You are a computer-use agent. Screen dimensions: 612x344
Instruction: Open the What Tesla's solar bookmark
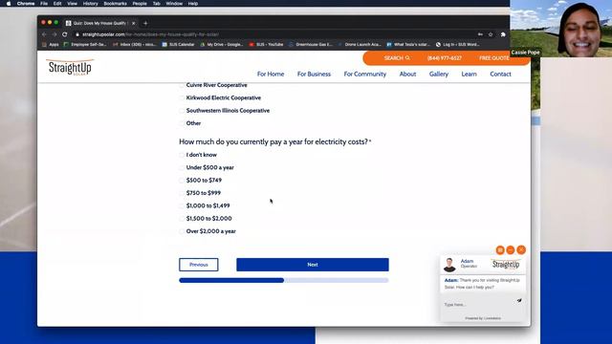[408, 45]
